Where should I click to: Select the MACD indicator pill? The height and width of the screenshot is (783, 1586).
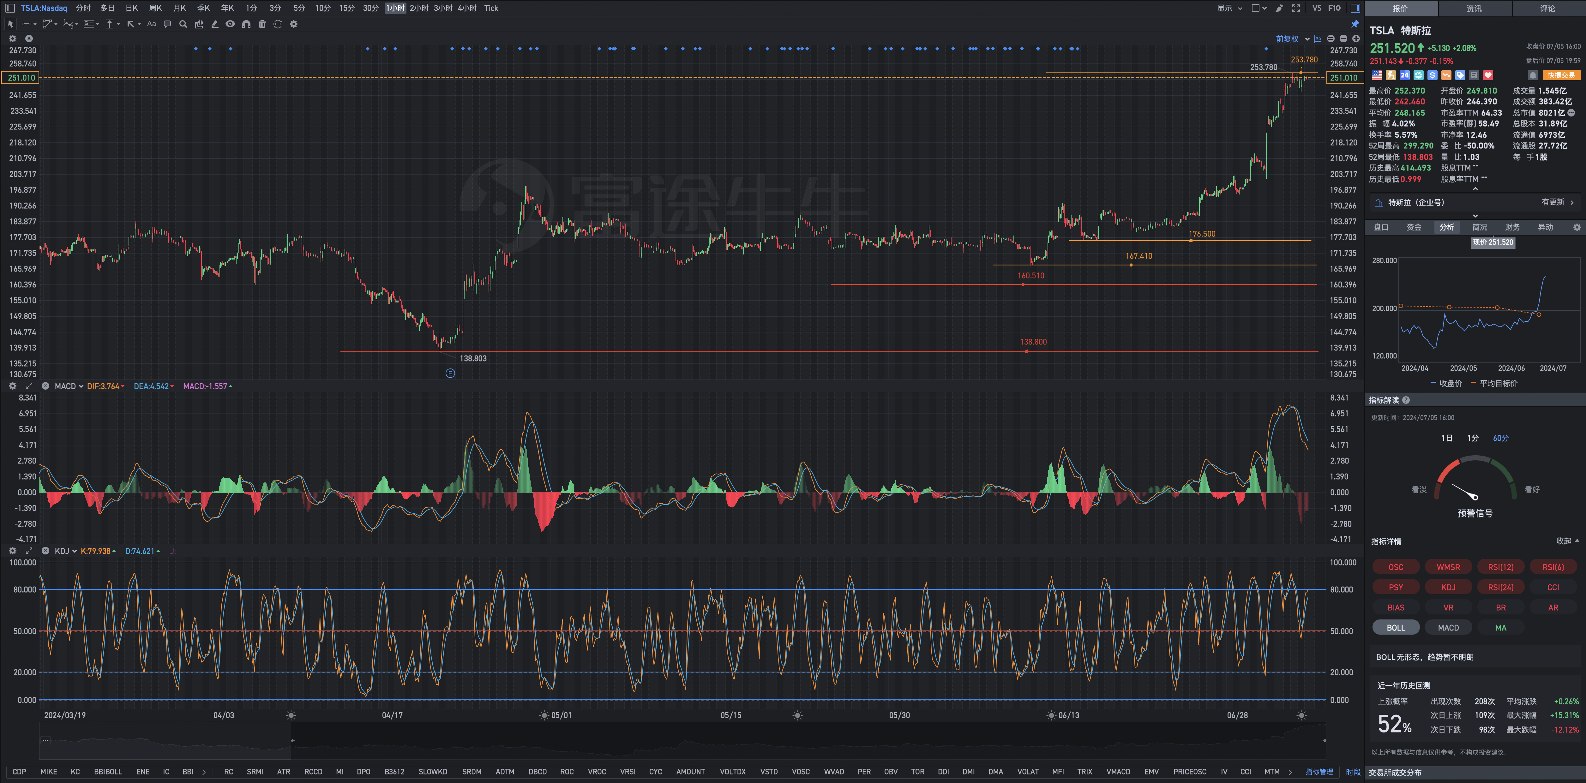[1448, 628]
